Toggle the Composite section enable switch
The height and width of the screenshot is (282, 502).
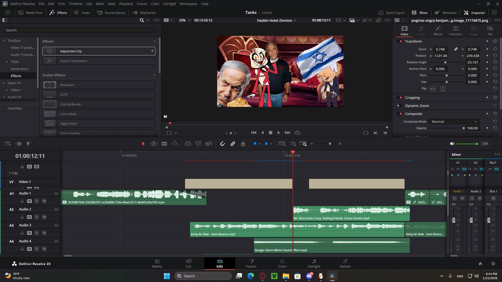[400, 114]
